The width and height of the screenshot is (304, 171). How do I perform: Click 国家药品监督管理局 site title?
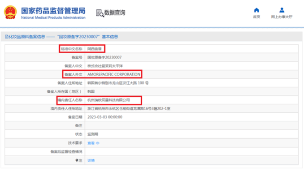click(53, 11)
